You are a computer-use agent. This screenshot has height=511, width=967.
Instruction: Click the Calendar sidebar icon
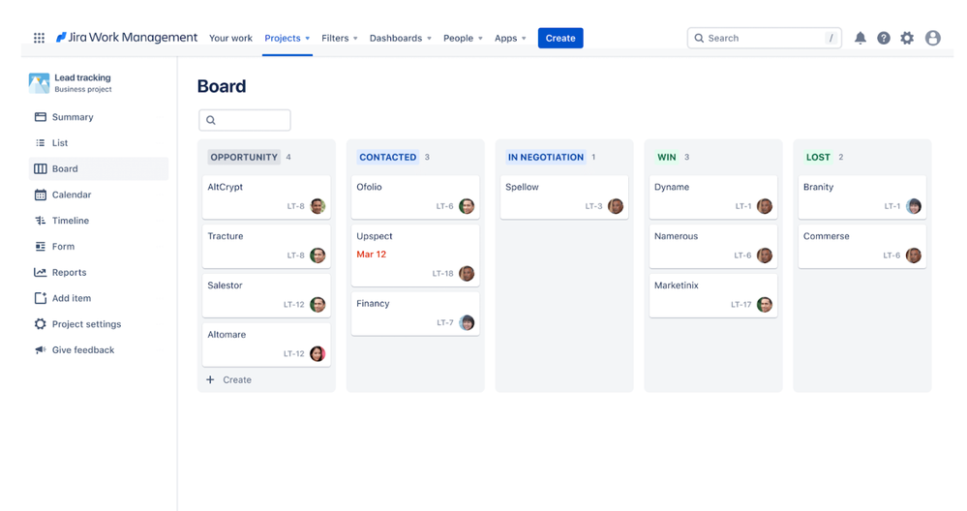[40, 195]
